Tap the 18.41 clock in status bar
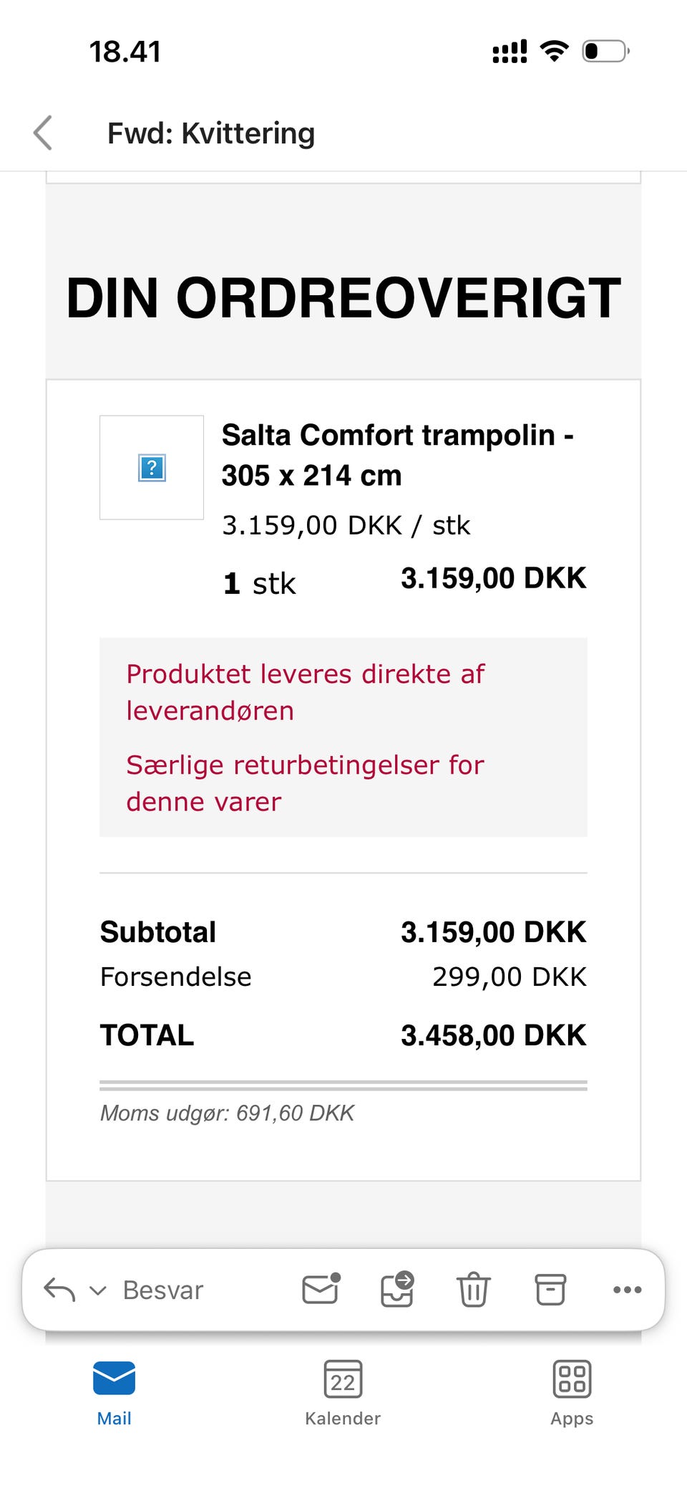 (x=125, y=52)
